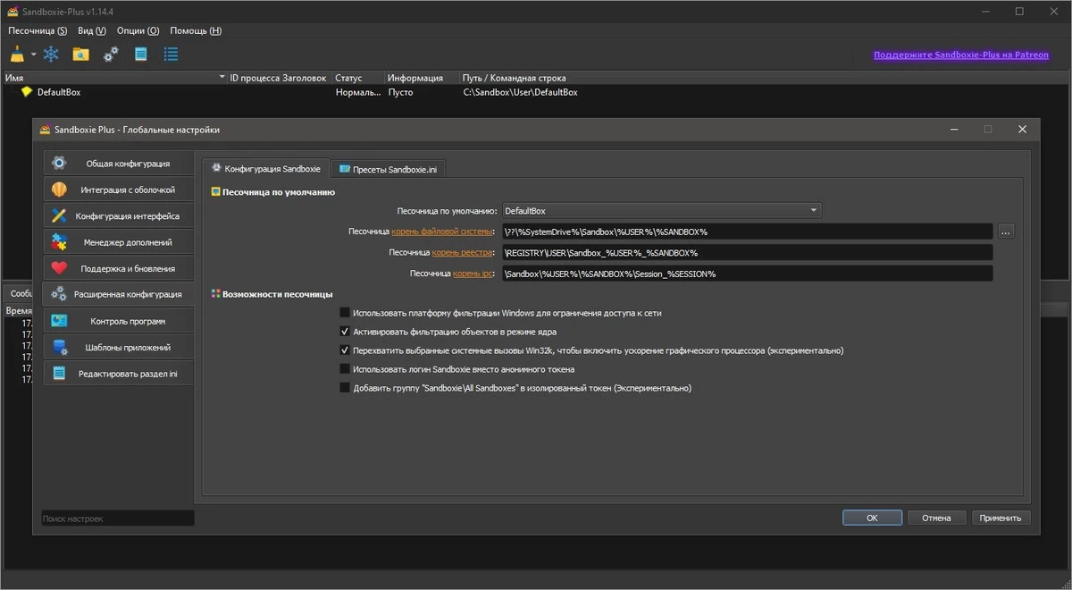Enable Sandboxie\All Sandboxes group checkbox
This screenshot has width=1072, height=590.
(345, 388)
